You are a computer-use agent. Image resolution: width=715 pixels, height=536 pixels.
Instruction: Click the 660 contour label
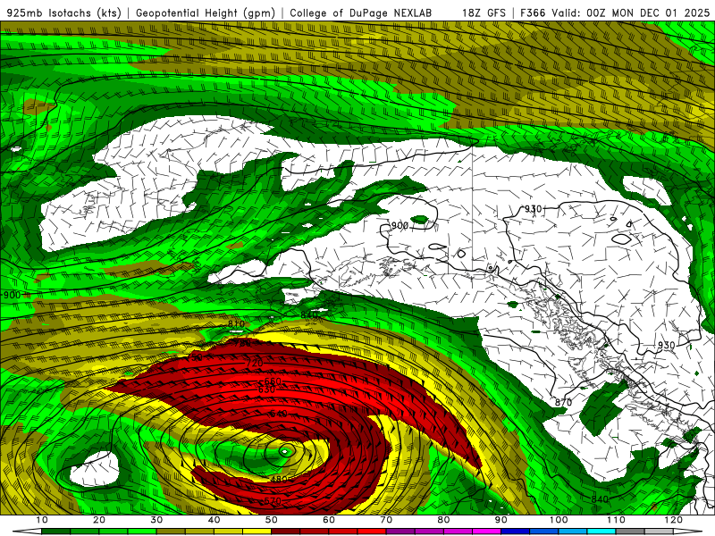tap(273, 381)
